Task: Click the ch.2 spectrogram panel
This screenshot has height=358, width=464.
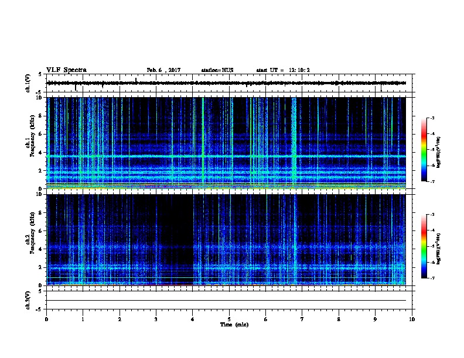Action: click(x=226, y=240)
